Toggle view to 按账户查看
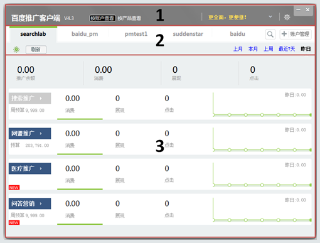Viewport: 320px width, 243px height. [102, 18]
